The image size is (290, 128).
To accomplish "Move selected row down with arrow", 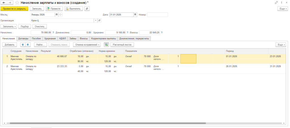I will tap(28, 45).
